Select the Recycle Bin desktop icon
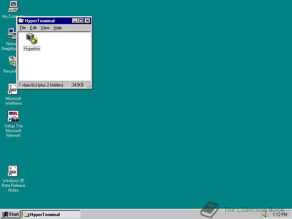Image resolution: width=292 pixels, height=219 pixels. click(12, 61)
